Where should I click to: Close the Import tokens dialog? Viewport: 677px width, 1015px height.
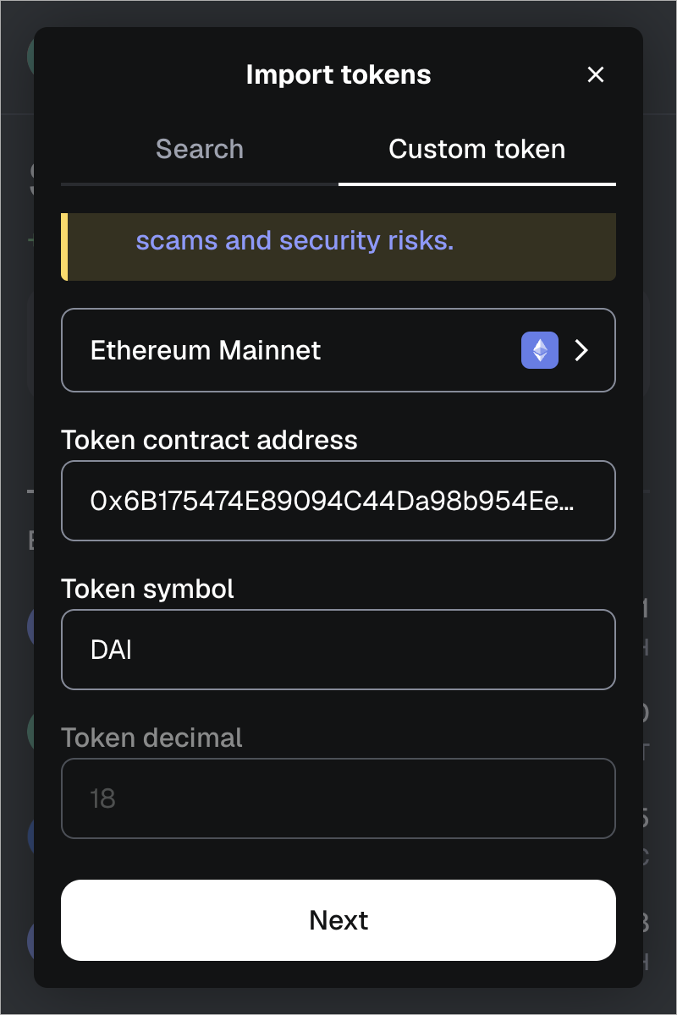click(596, 74)
